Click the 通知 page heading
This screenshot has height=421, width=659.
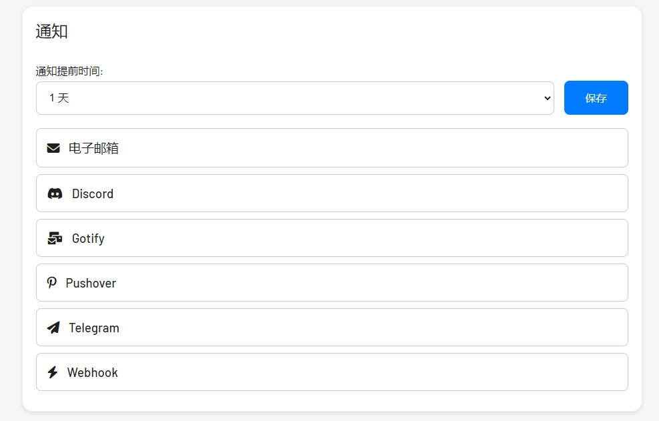(52, 31)
